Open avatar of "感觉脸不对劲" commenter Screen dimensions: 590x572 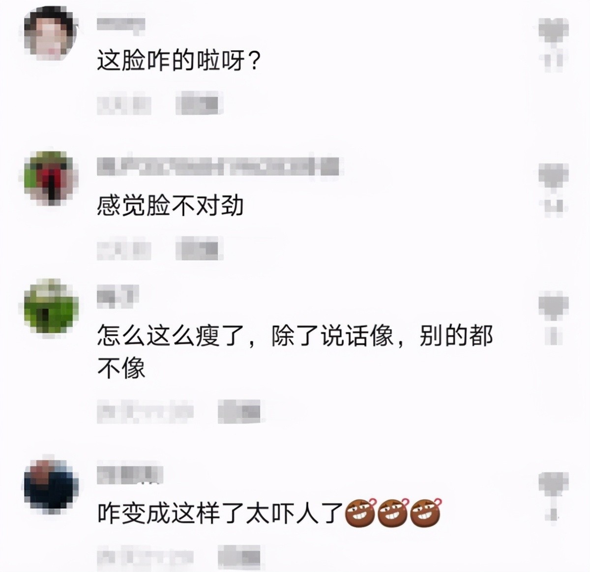click(51, 178)
